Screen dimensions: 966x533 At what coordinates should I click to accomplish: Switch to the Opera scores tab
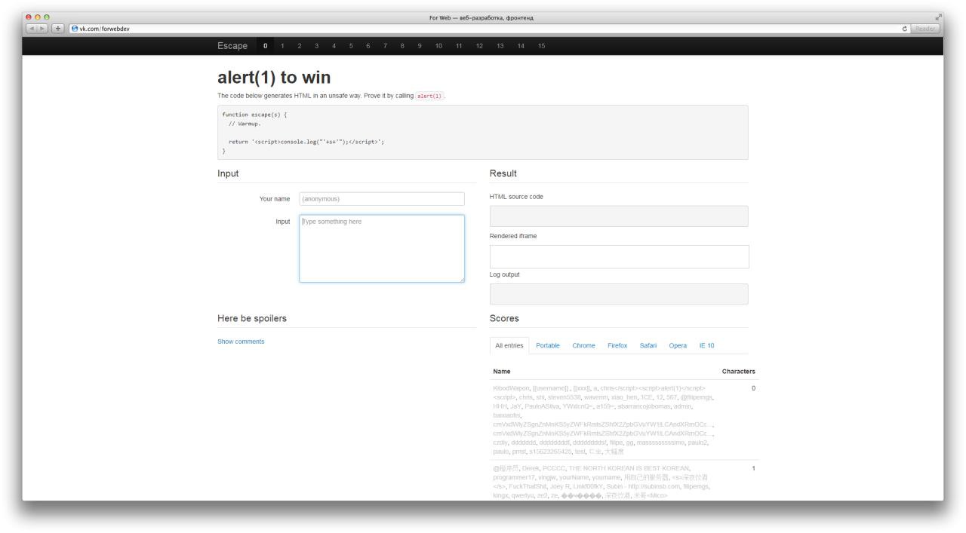678,345
